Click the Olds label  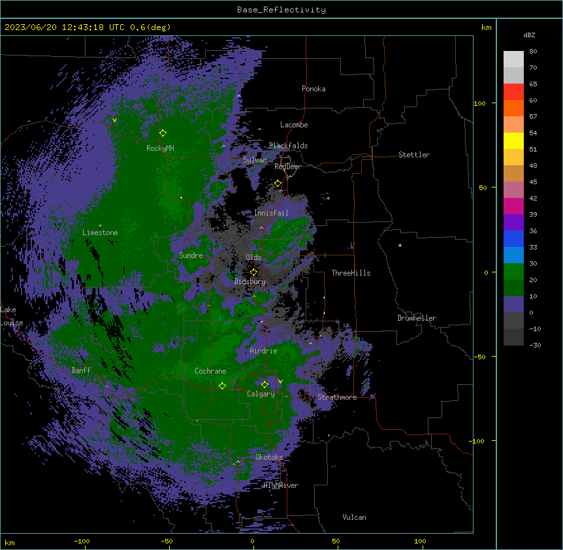[253, 257]
